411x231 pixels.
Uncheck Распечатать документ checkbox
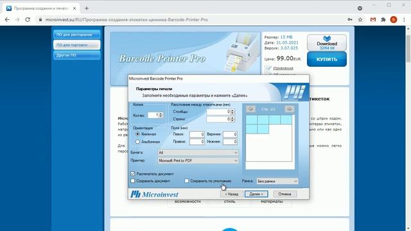pos(133,174)
